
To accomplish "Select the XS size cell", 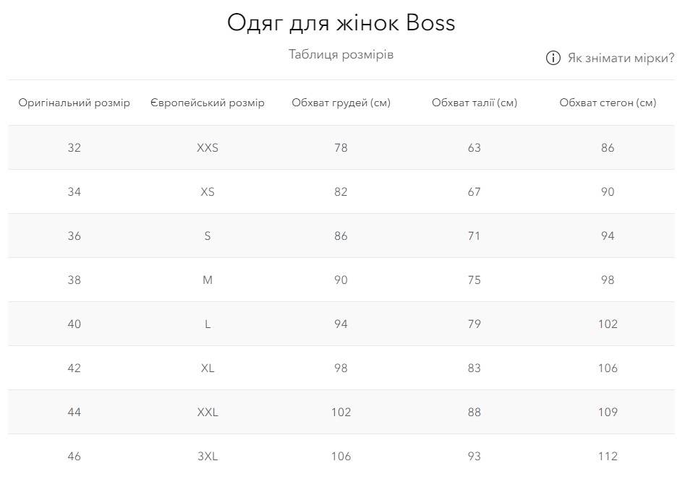I will (x=208, y=191).
